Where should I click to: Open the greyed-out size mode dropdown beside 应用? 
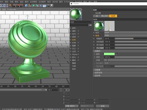pos(87,106)
